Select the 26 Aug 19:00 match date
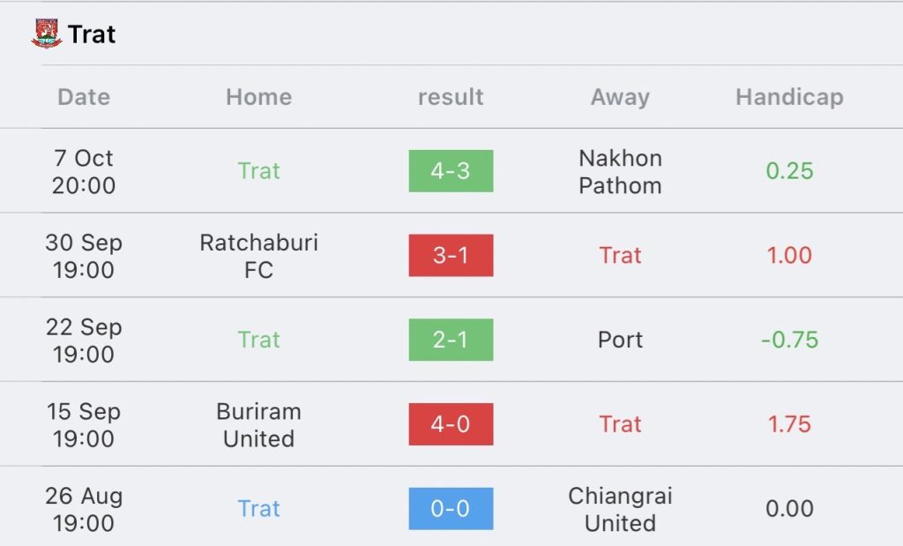 tap(84, 509)
